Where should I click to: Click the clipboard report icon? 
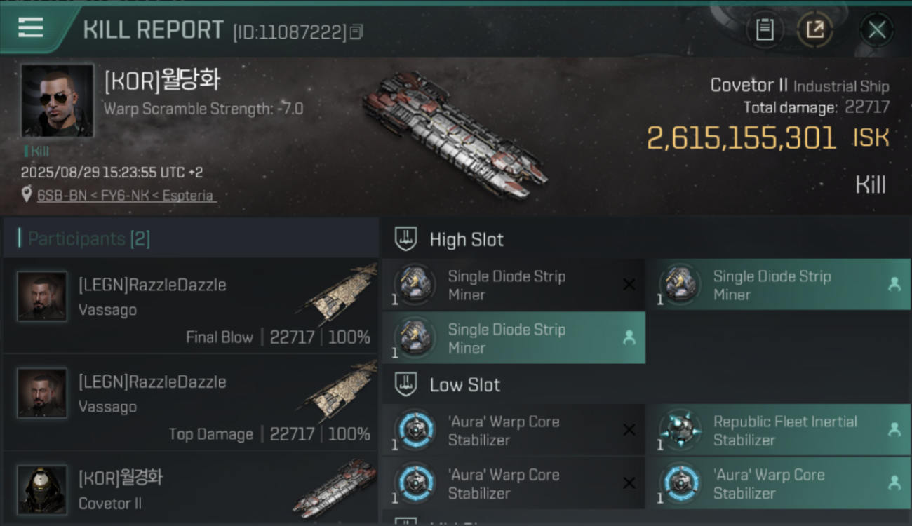click(x=765, y=29)
